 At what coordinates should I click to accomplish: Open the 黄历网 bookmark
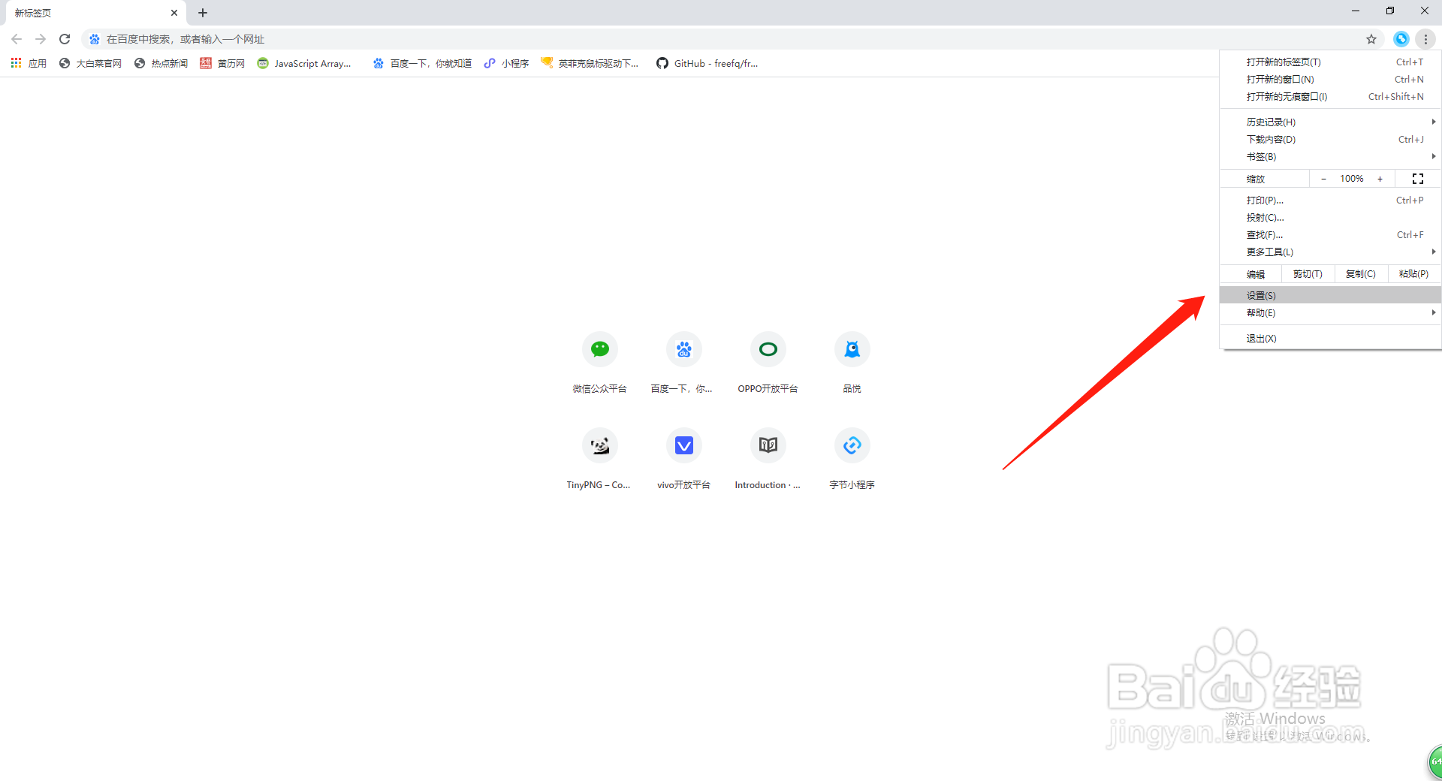[x=222, y=64]
